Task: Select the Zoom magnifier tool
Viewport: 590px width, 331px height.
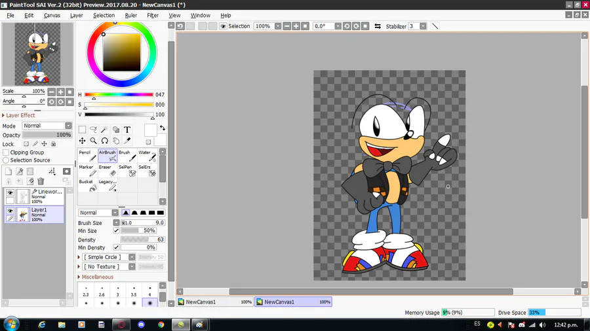Action: point(93,141)
